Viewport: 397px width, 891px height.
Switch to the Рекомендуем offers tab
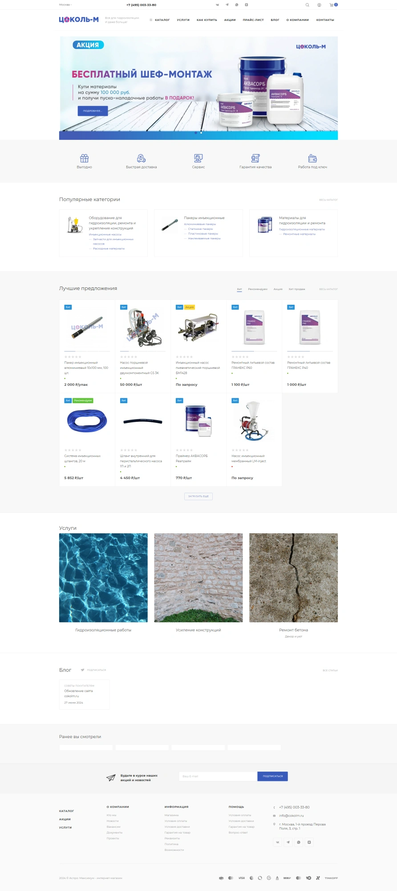pos(258,289)
